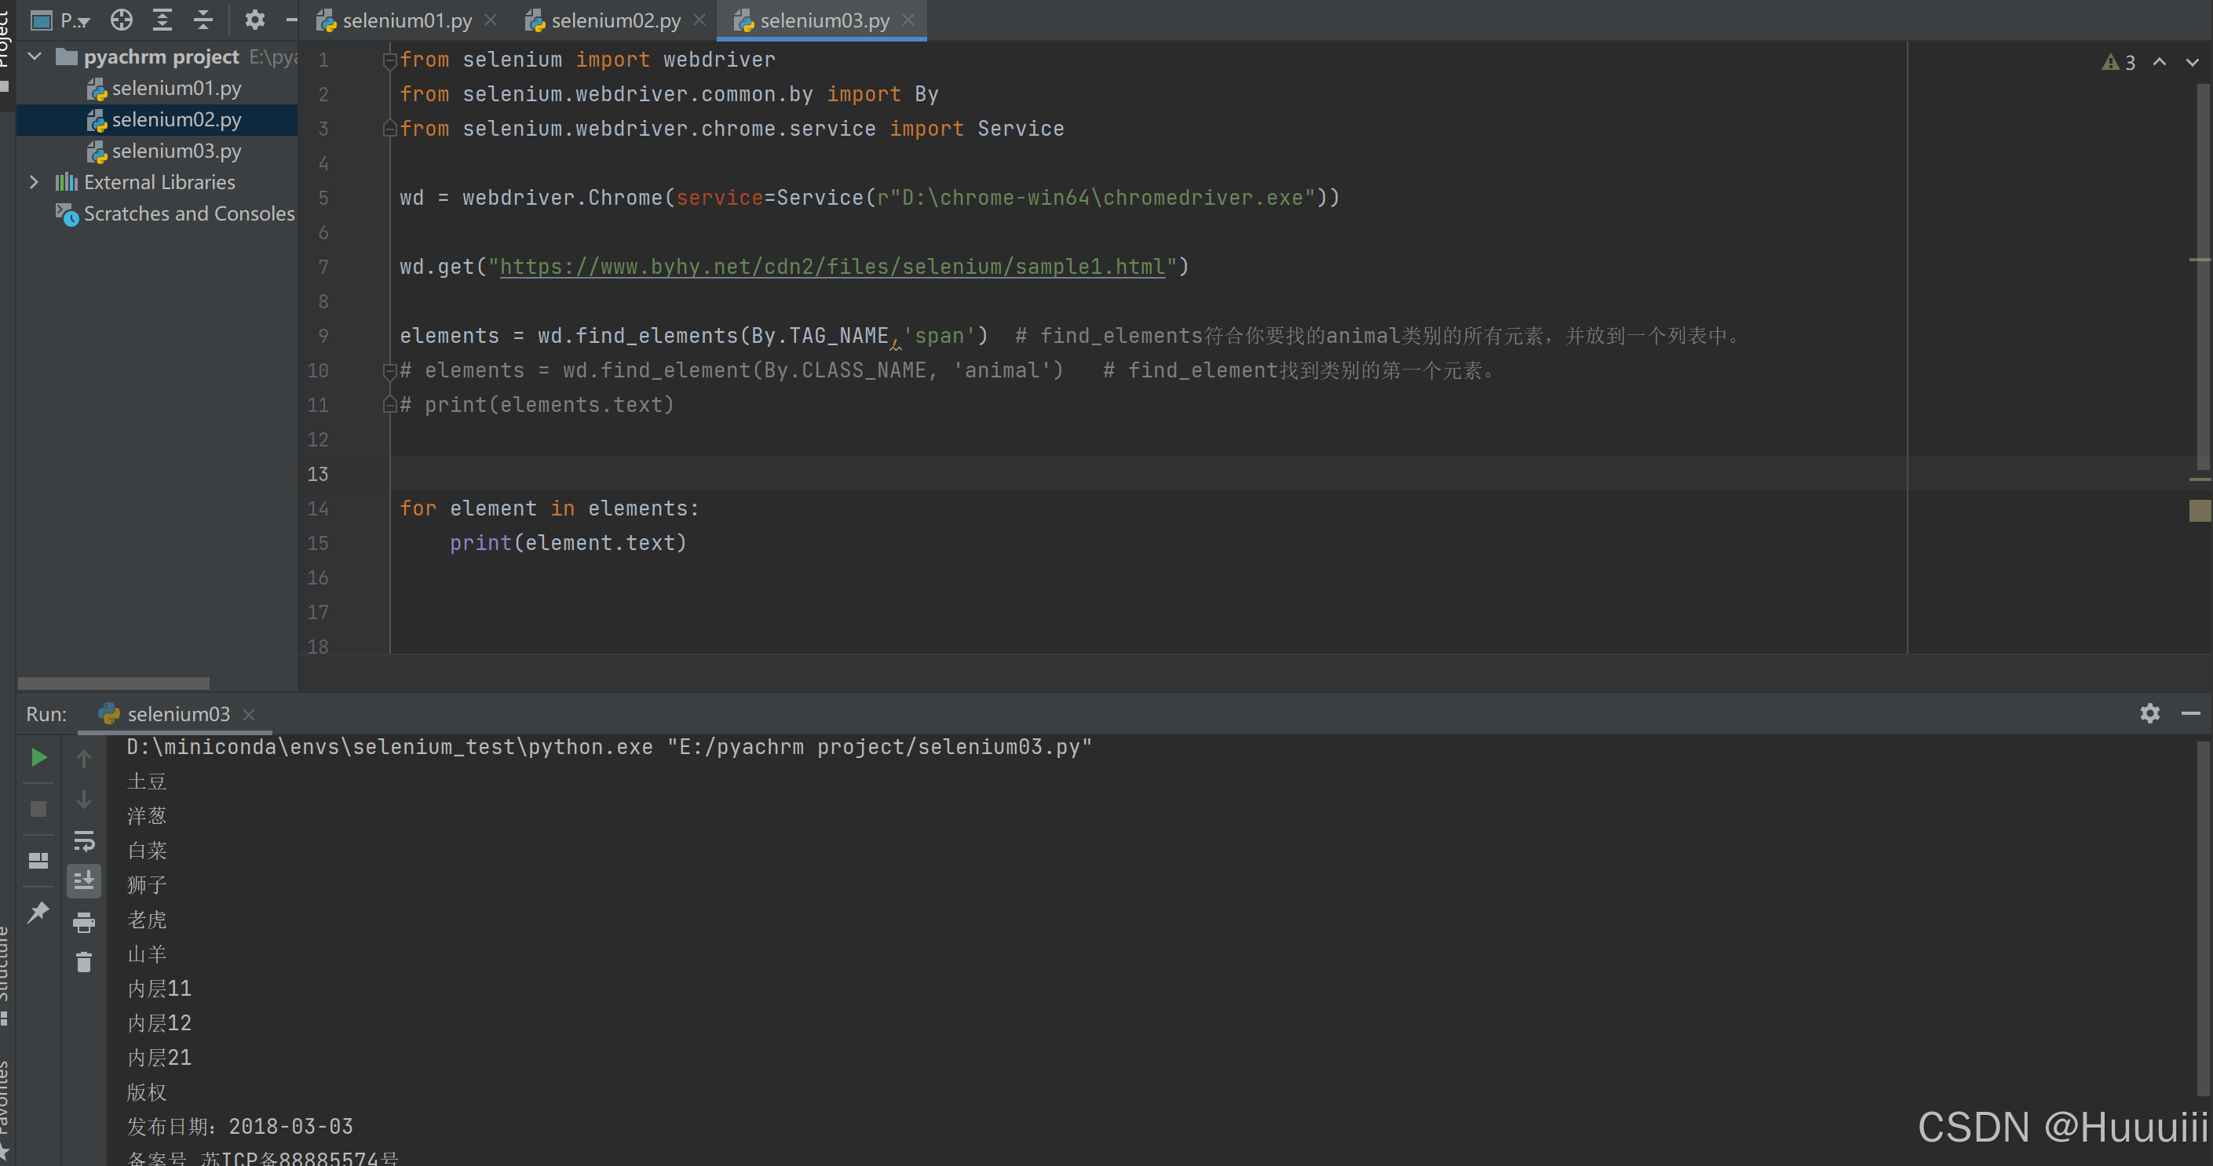The height and width of the screenshot is (1166, 2213).
Task: Click the Clear All trash icon
Action: tap(83, 963)
